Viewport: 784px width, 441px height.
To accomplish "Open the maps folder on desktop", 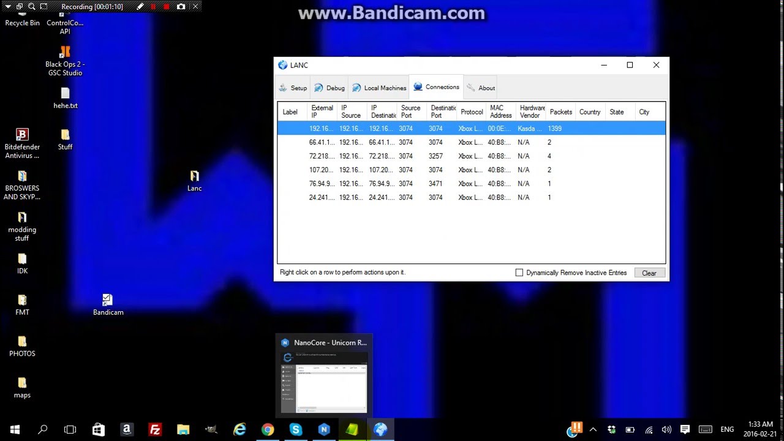I will pos(22,387).
